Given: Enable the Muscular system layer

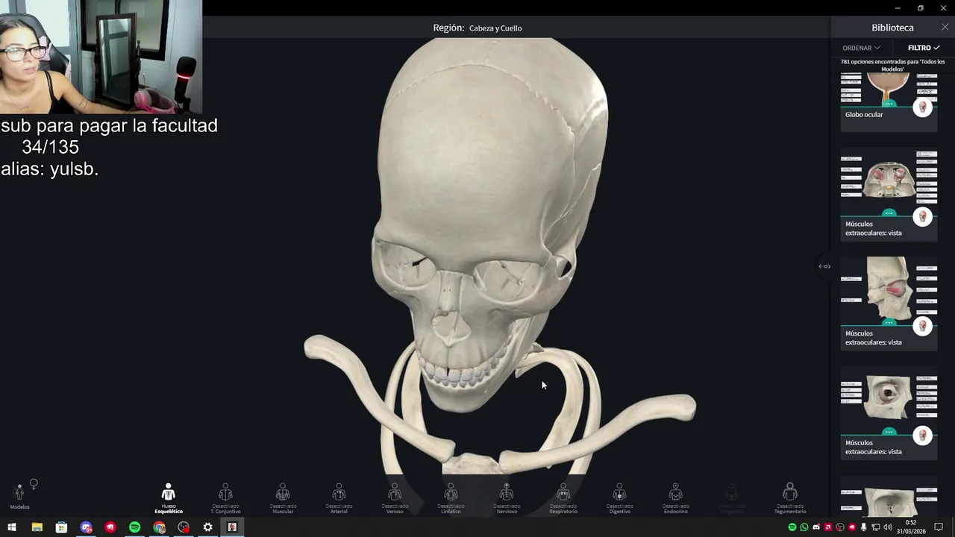Looking at the screenshot, I should point(283,498).
